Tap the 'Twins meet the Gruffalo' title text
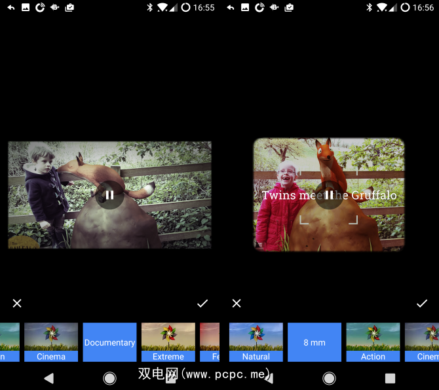This screenshot has width=439, height=390. (329, 195)
